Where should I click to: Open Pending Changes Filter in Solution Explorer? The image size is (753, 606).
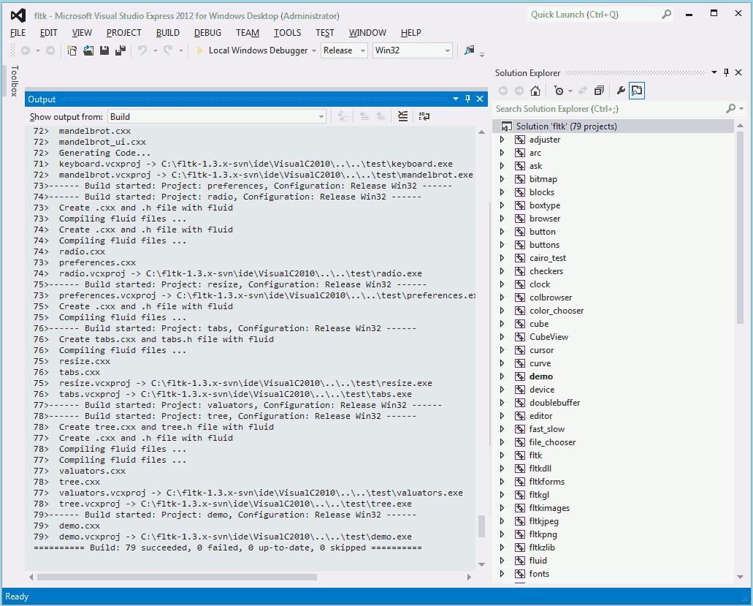click(x=559, y=91)
